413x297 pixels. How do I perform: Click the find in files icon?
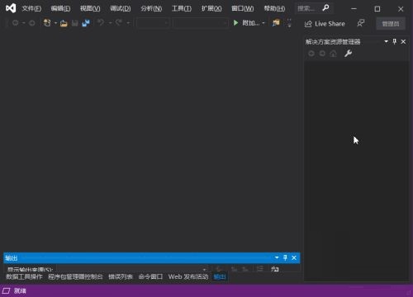(276, 23)
